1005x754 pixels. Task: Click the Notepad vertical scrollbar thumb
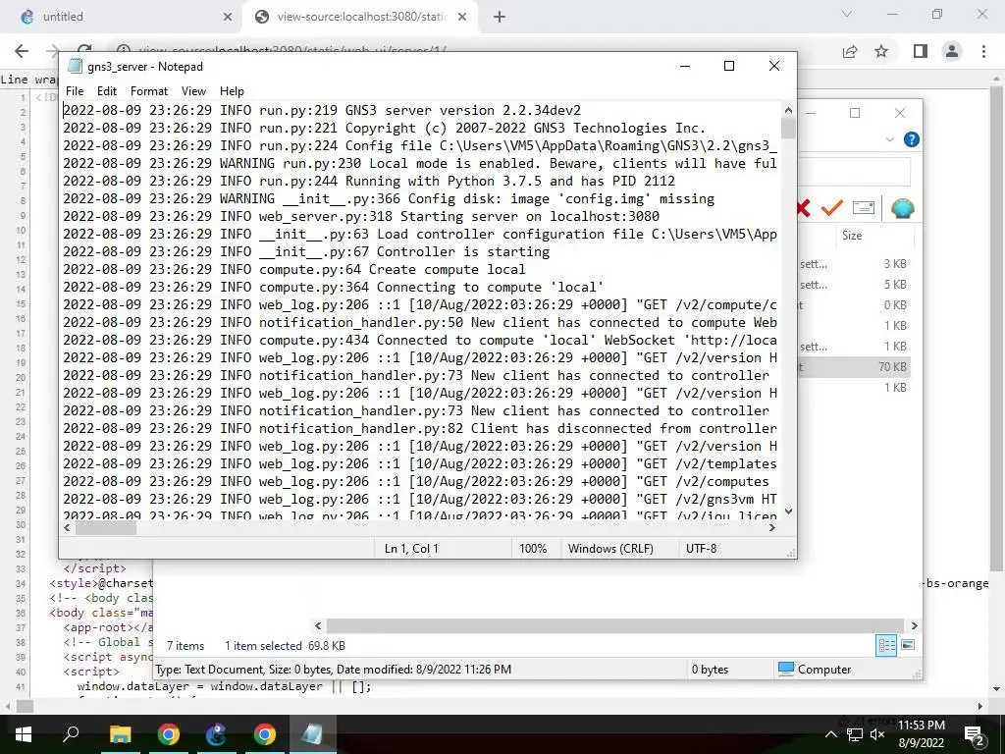[x=788, y=127]
